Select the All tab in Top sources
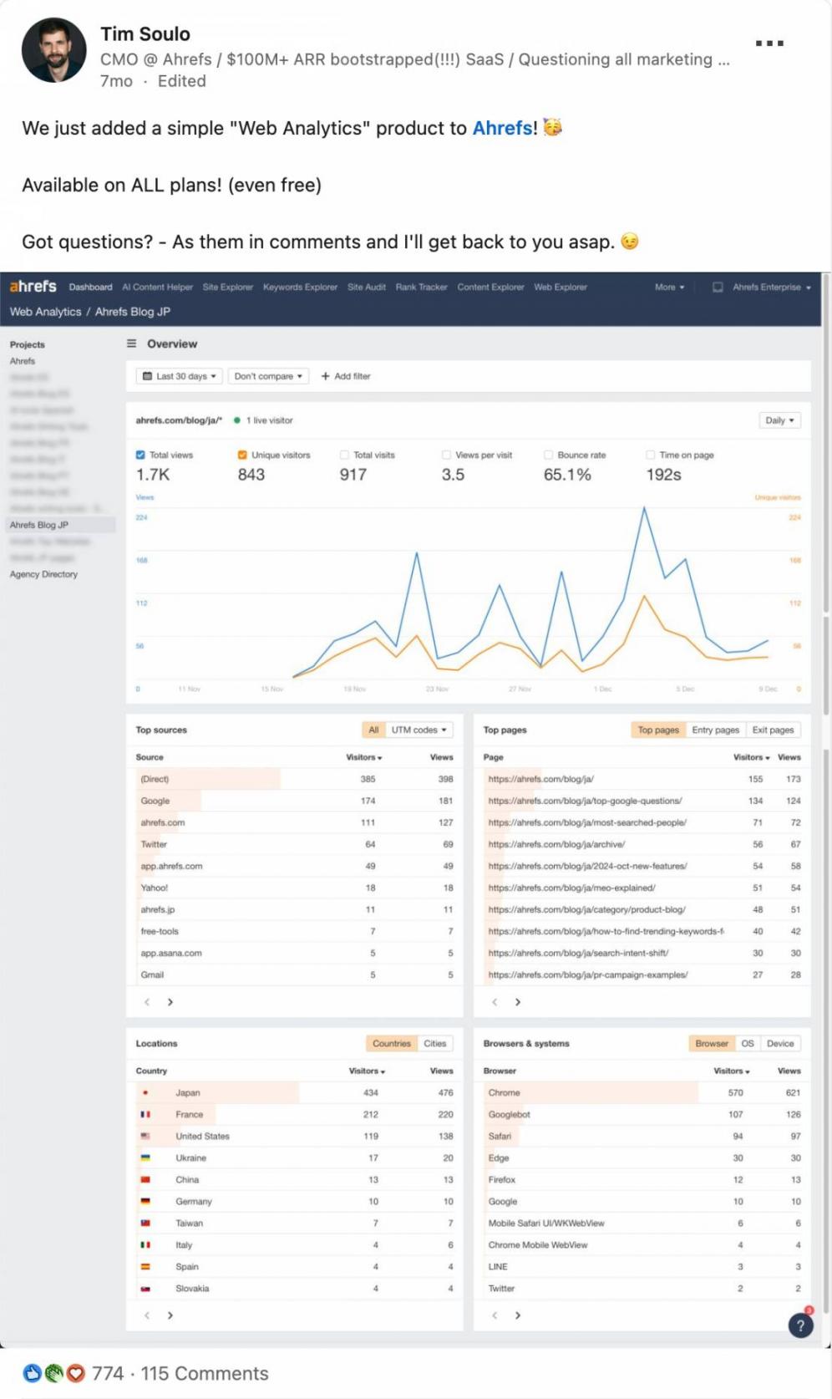The width and height of the screenshot is (832, 1399). coord(373,730)
